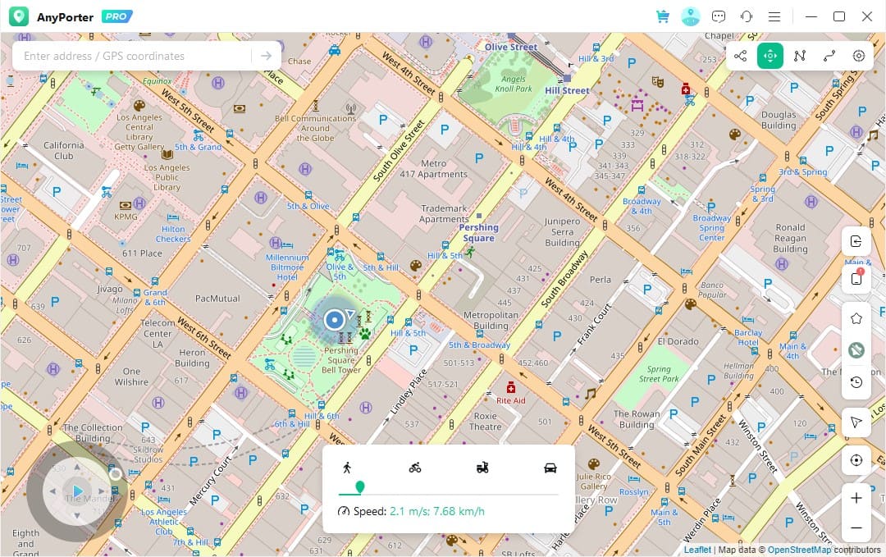Click the PRO badge
Screen dimensions: 886x557
click(x=117, y=16)
